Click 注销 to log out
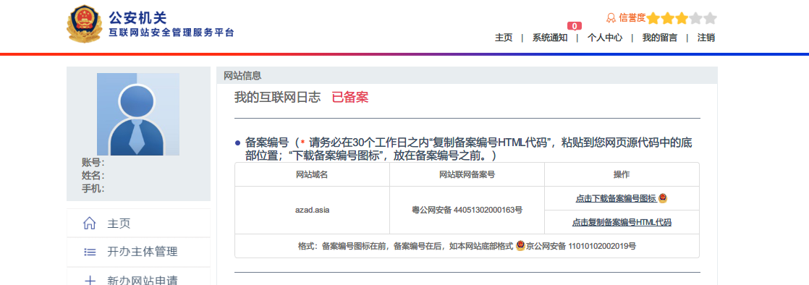 706,38
